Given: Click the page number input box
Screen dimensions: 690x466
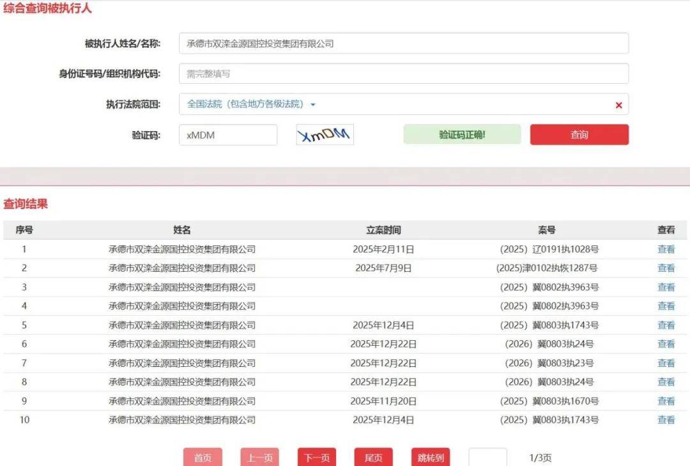Looking at the screenshot, I should 487,458.
